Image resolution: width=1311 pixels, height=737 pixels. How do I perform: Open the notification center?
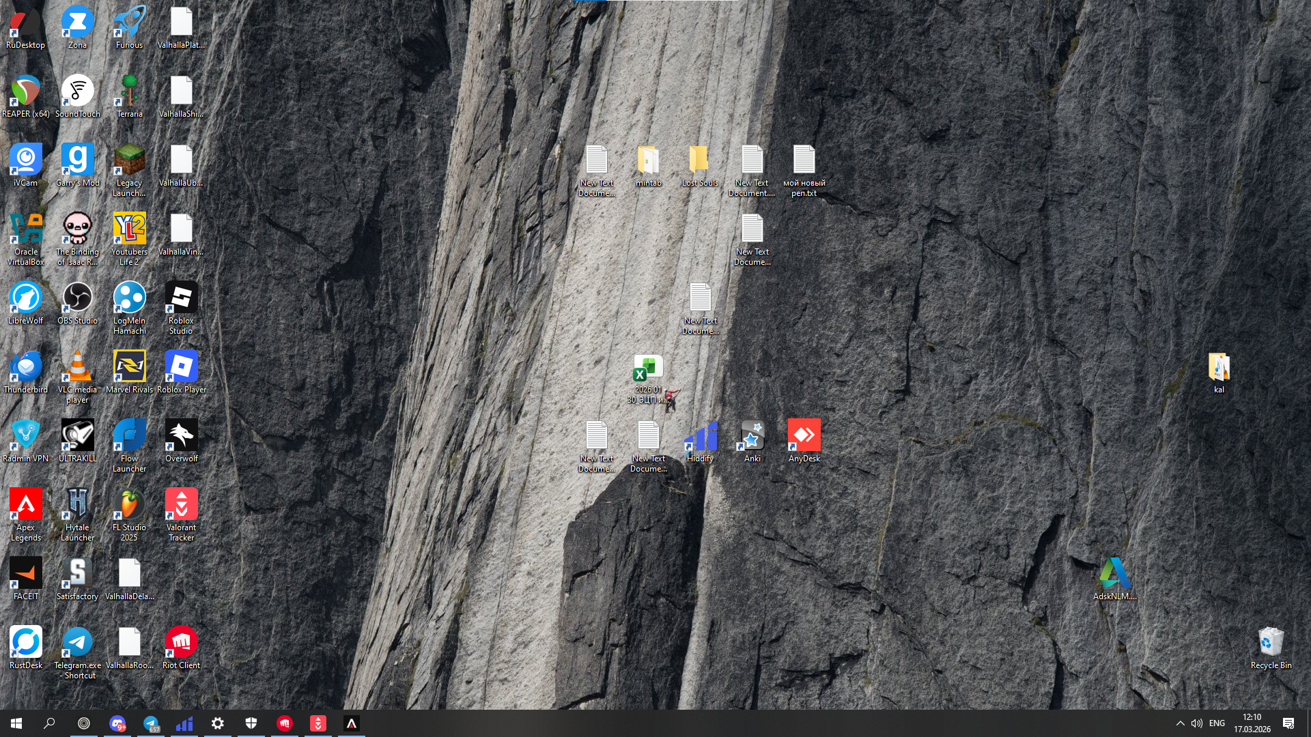[1288, 723]
